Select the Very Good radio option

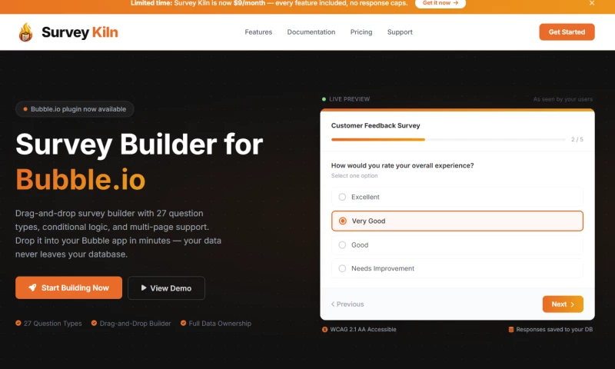click(x=457, y=221)
